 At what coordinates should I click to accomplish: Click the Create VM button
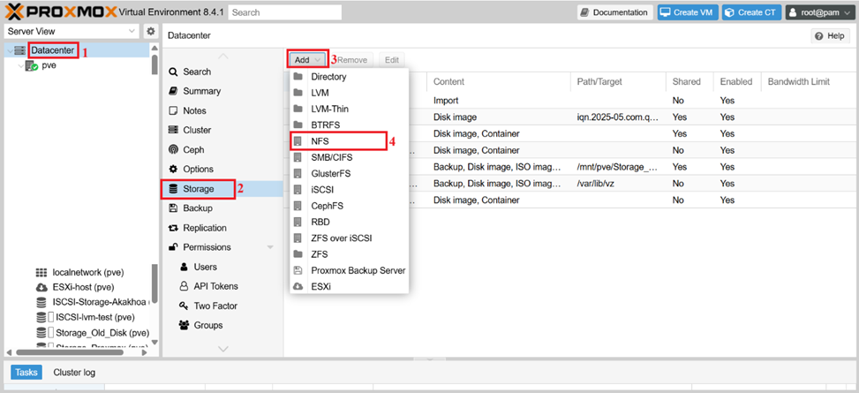(687, 12)
